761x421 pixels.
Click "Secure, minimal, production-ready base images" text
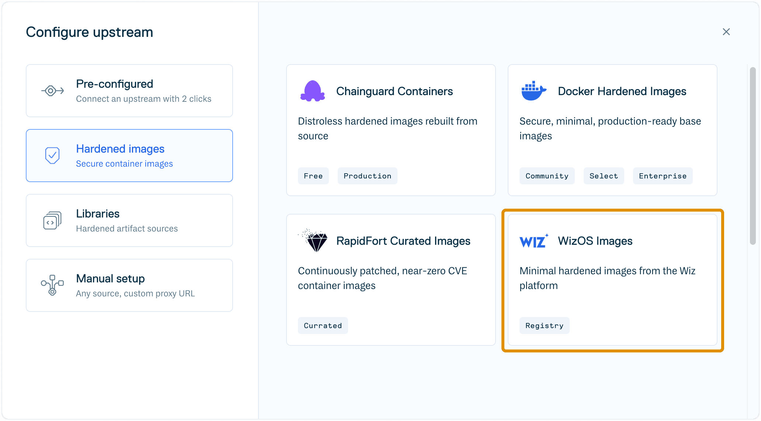[x=610, y=129]
